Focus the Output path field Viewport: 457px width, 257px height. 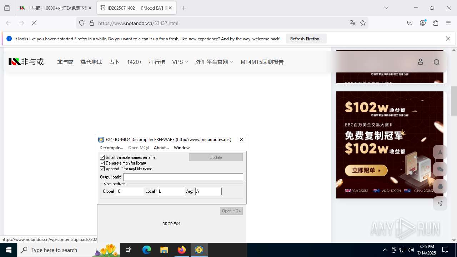pos(183,177)
